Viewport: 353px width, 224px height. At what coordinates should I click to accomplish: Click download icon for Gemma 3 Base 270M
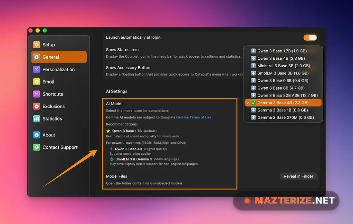253,117
